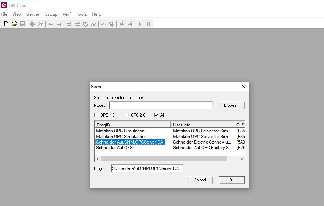Viewport: 324px width, 206px height.
Task: Click the horizontal scrollbar thumb in server list
Action: 164,159
